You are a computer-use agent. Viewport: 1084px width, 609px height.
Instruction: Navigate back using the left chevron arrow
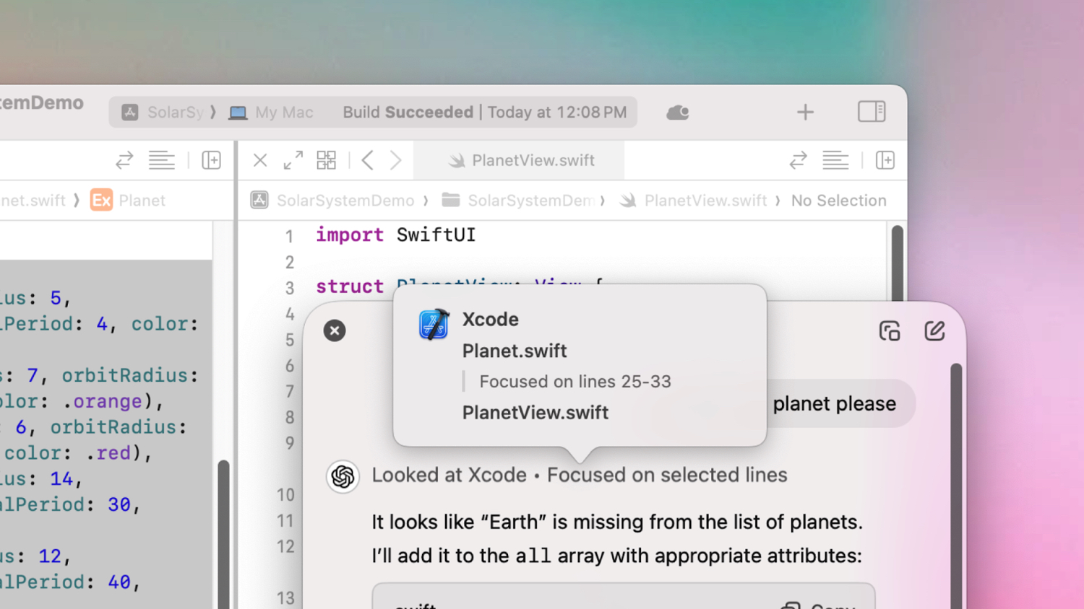(x=367, y=160)
